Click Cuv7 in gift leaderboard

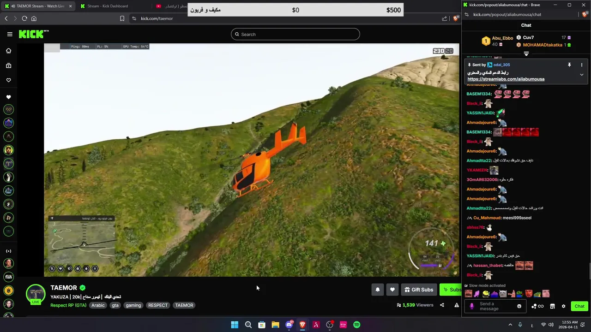click(528, 38)
